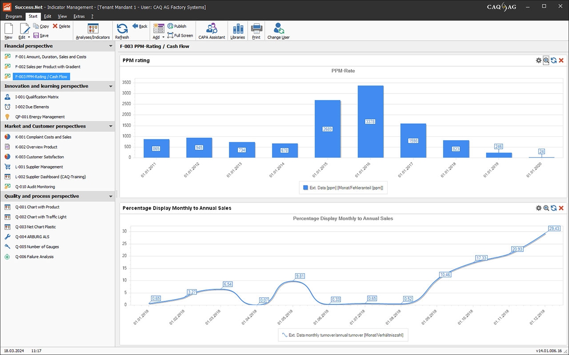Collapse the Quality and process perspective group

[x=111, y=196]
